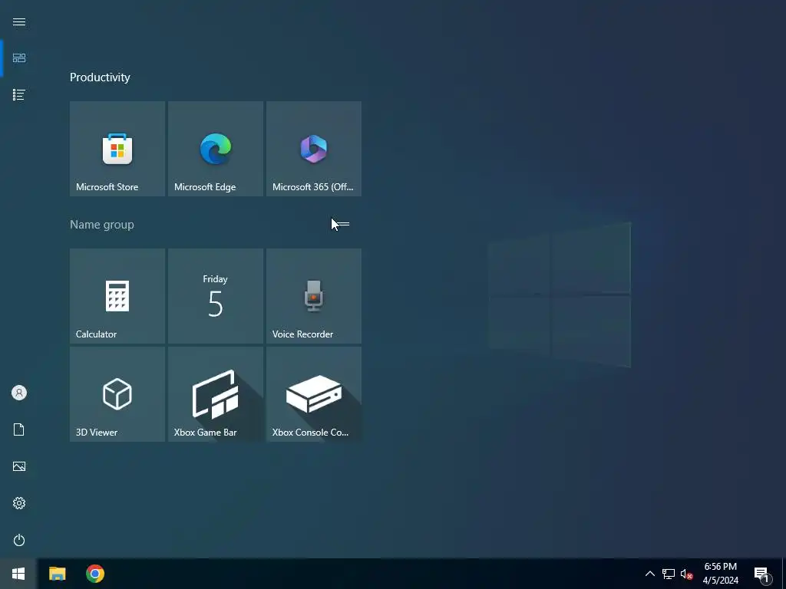Image resolution: width=786 pixels, height=589 pixels.
Task: Open the user account icon
Action: tap(19, 393)
